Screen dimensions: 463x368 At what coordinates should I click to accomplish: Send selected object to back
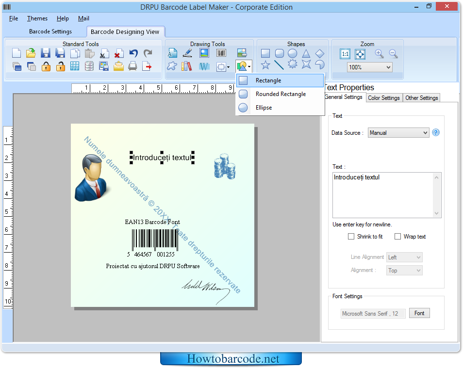click(31, 66)
